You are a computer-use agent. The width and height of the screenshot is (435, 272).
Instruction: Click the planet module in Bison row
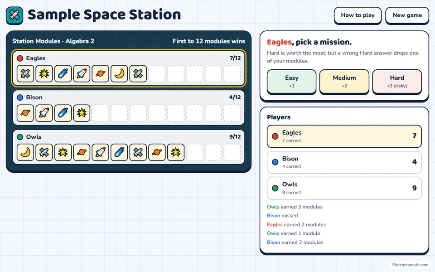pos(25,113)
